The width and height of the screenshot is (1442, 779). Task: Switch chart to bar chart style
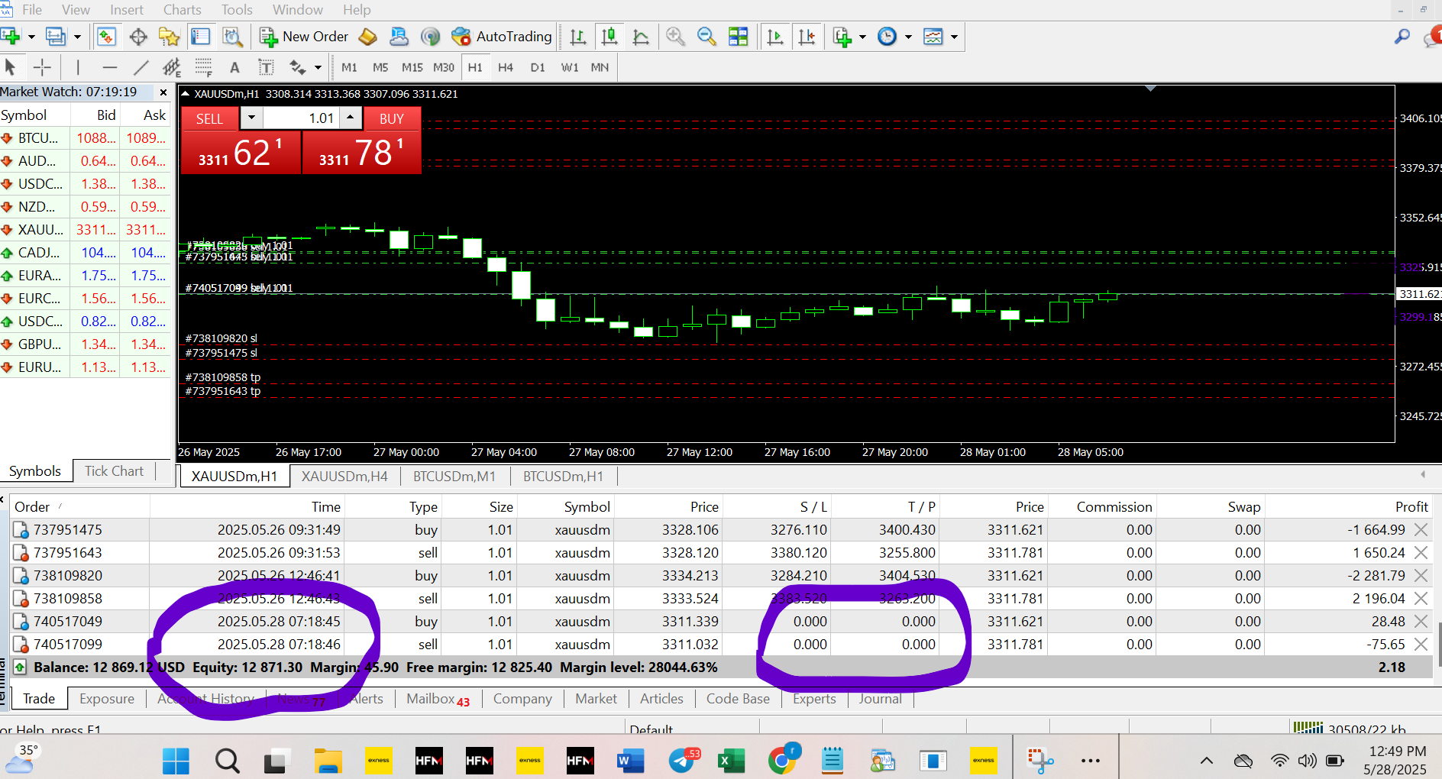tap(578, 36)
